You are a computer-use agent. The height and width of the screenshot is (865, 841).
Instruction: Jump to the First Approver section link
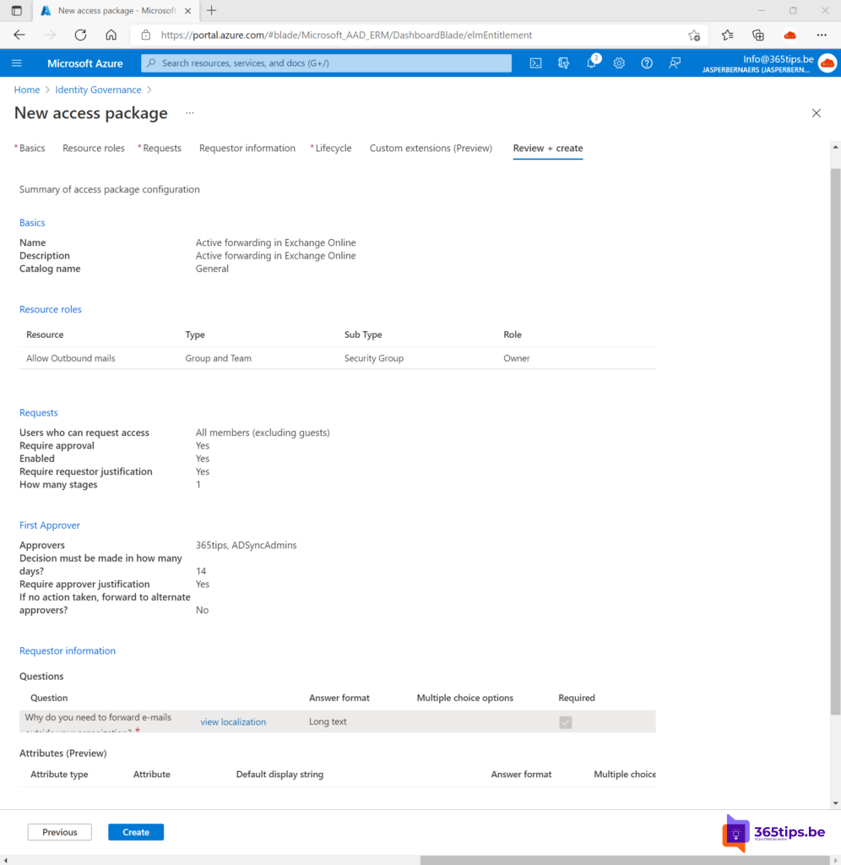pyautogui.click(x=50, y=525)
